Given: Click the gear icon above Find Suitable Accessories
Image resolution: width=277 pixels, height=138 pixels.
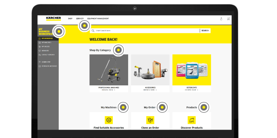Looking at the screenshot, I should point(109,120).
